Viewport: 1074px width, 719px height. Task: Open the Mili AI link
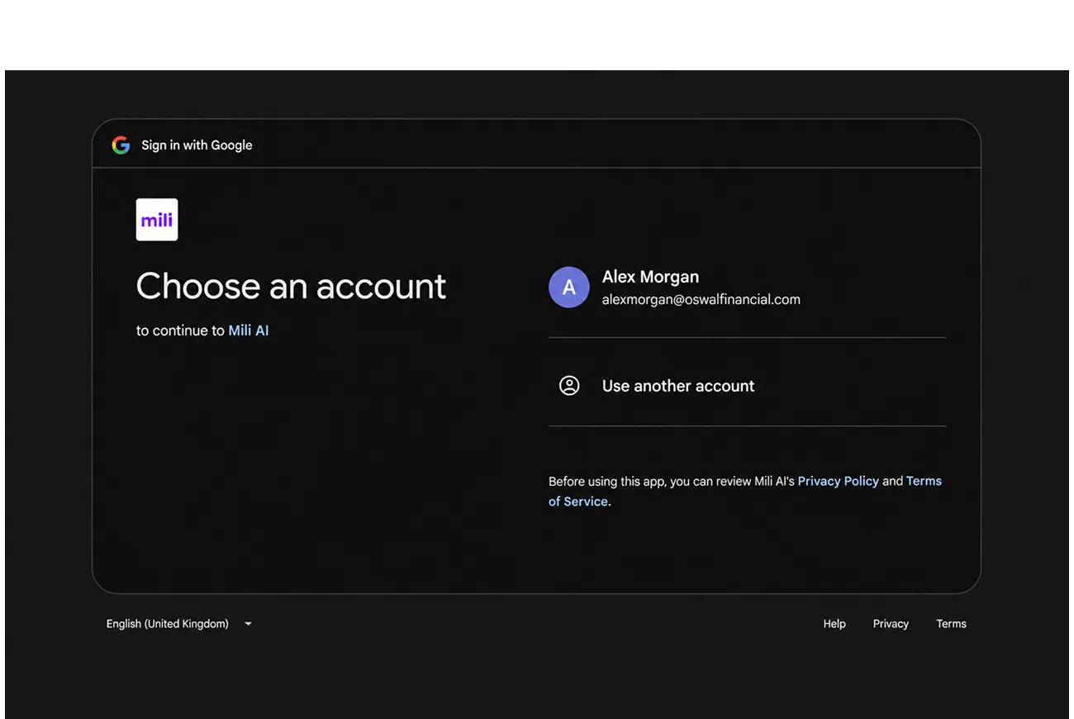249,331
